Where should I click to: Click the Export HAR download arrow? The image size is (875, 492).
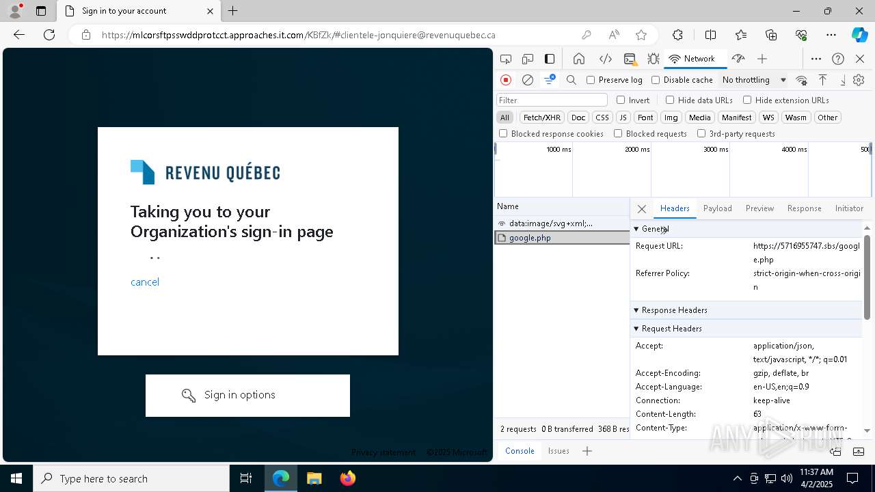843,80
